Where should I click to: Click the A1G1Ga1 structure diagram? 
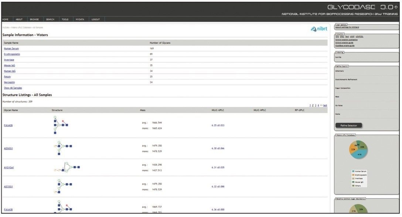point(67,167)
